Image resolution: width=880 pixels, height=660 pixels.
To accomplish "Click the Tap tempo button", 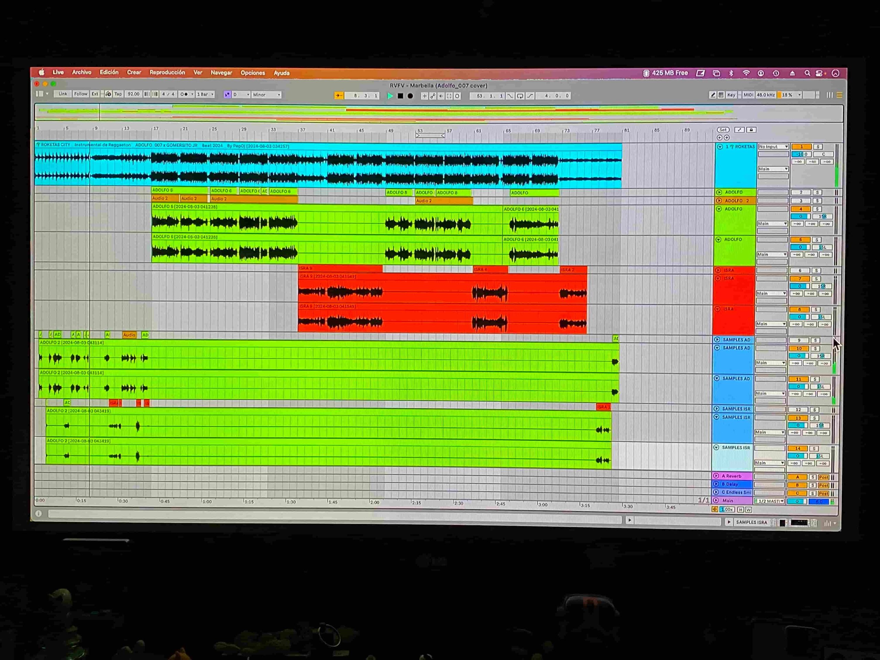I will click(118, 94).
